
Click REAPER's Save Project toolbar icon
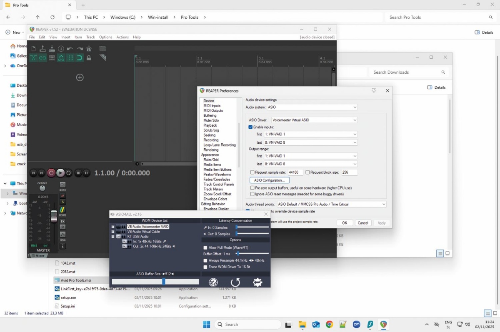(52, 49)
